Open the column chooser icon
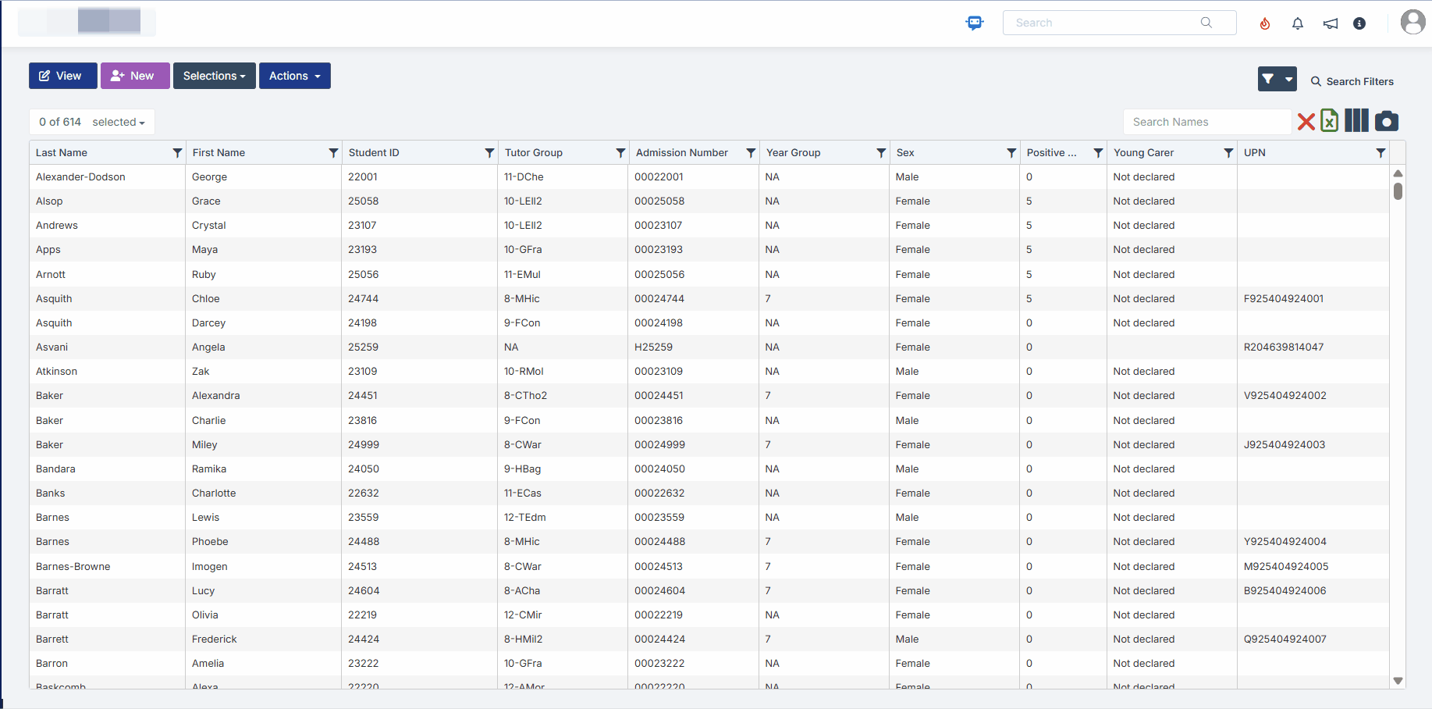The image size is (1432, 709). [x=1356, y=120]
